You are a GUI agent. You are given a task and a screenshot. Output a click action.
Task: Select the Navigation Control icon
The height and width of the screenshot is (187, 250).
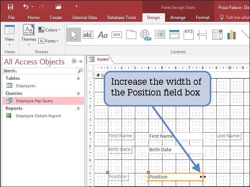174,34
